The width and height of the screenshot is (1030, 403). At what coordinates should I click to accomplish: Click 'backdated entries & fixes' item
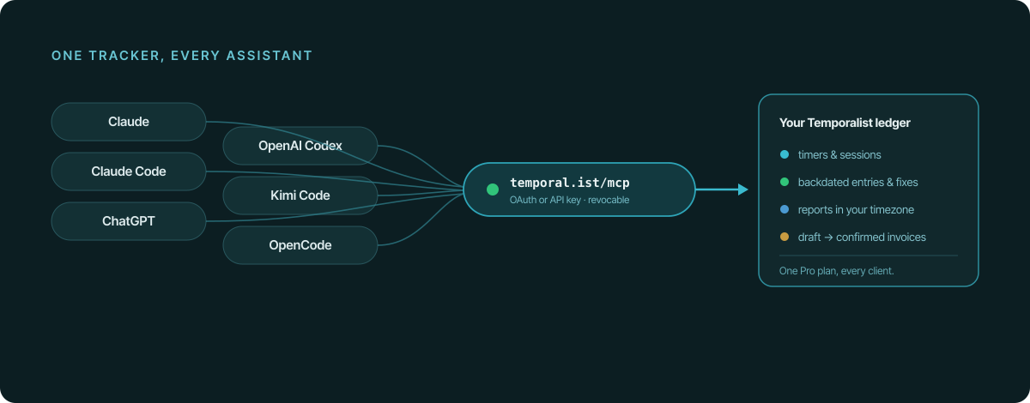click(x=858, y=183)
